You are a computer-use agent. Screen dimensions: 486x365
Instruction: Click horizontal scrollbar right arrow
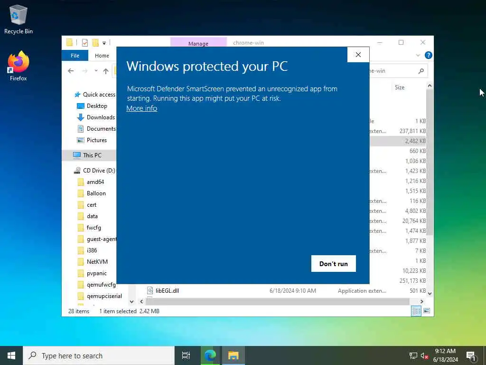click(421, 301)
